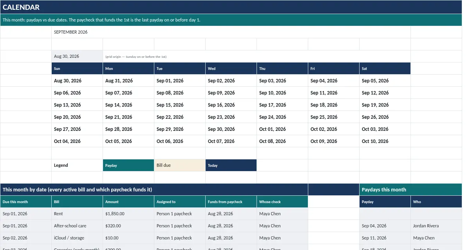470x250 pixels.
Task: Select calendar day Sep 30, 2026
Action: pyautogui.click(x=231, y=129)
